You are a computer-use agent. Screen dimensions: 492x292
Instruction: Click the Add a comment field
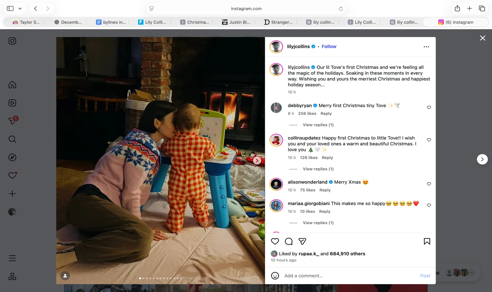pos(348,276)
